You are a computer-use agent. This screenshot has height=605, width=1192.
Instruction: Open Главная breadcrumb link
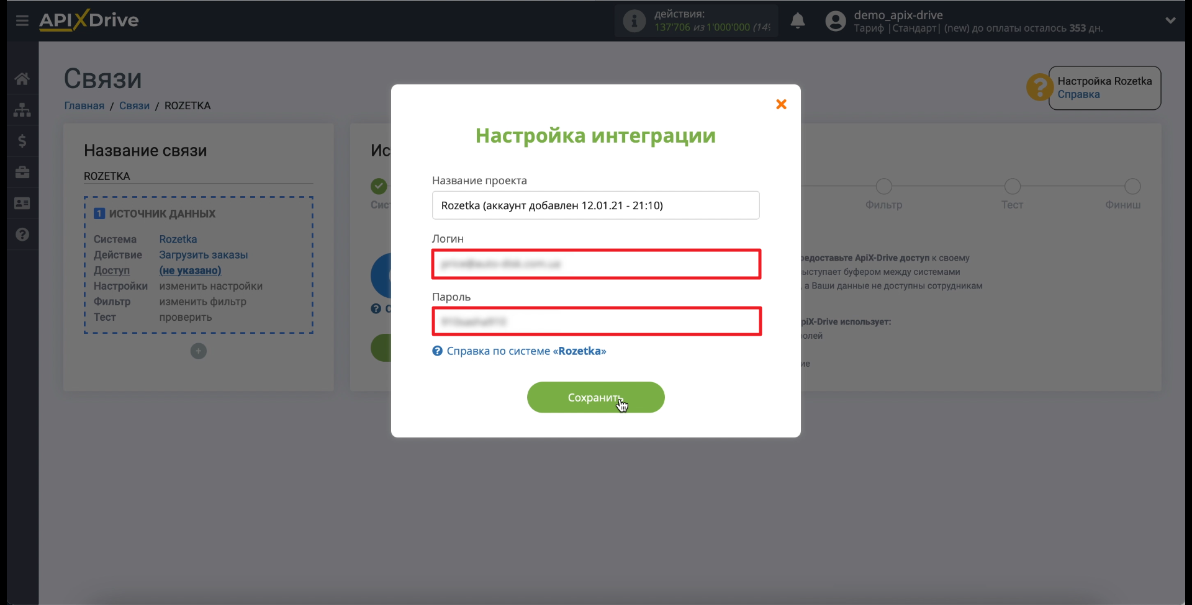point(84,105)
